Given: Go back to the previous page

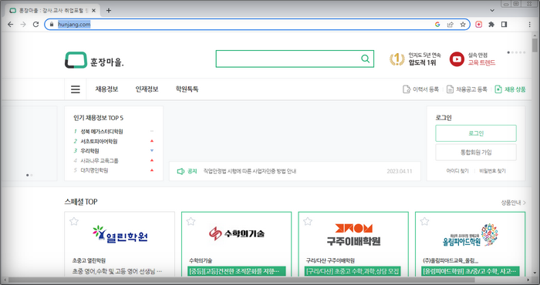Looking at the screenshot, I should [10, 25].
